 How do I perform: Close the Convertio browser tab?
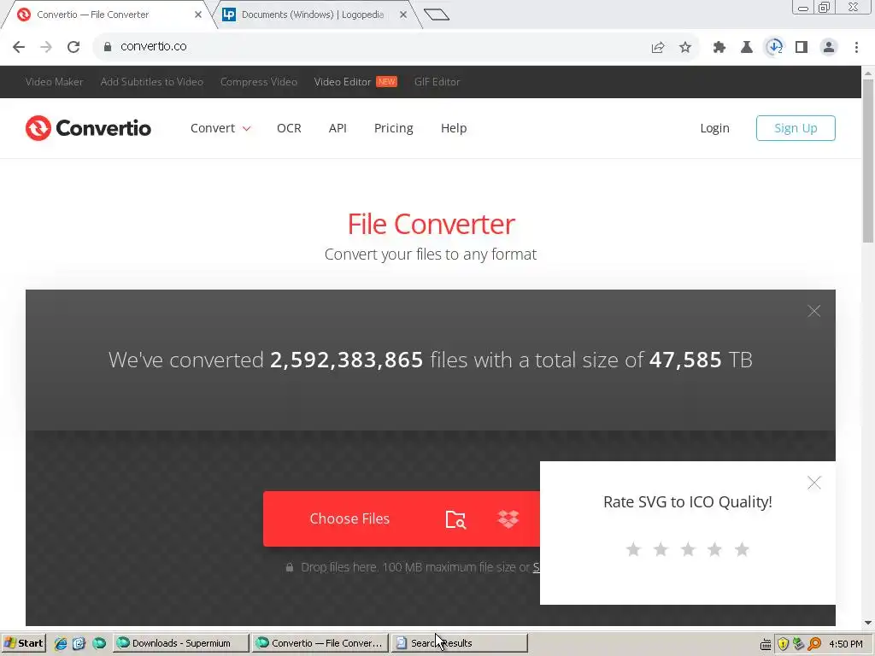(x=198, y=15)
